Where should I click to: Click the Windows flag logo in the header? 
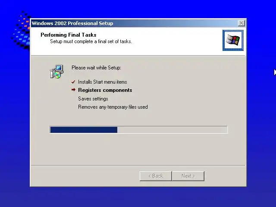point(233,40)
